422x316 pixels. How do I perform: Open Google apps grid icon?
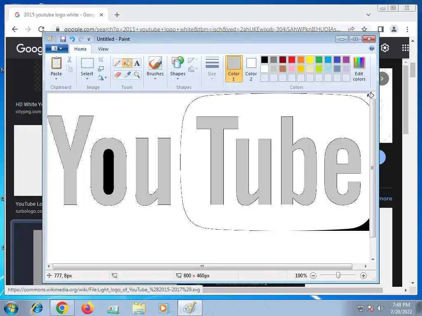coord(406,48)
